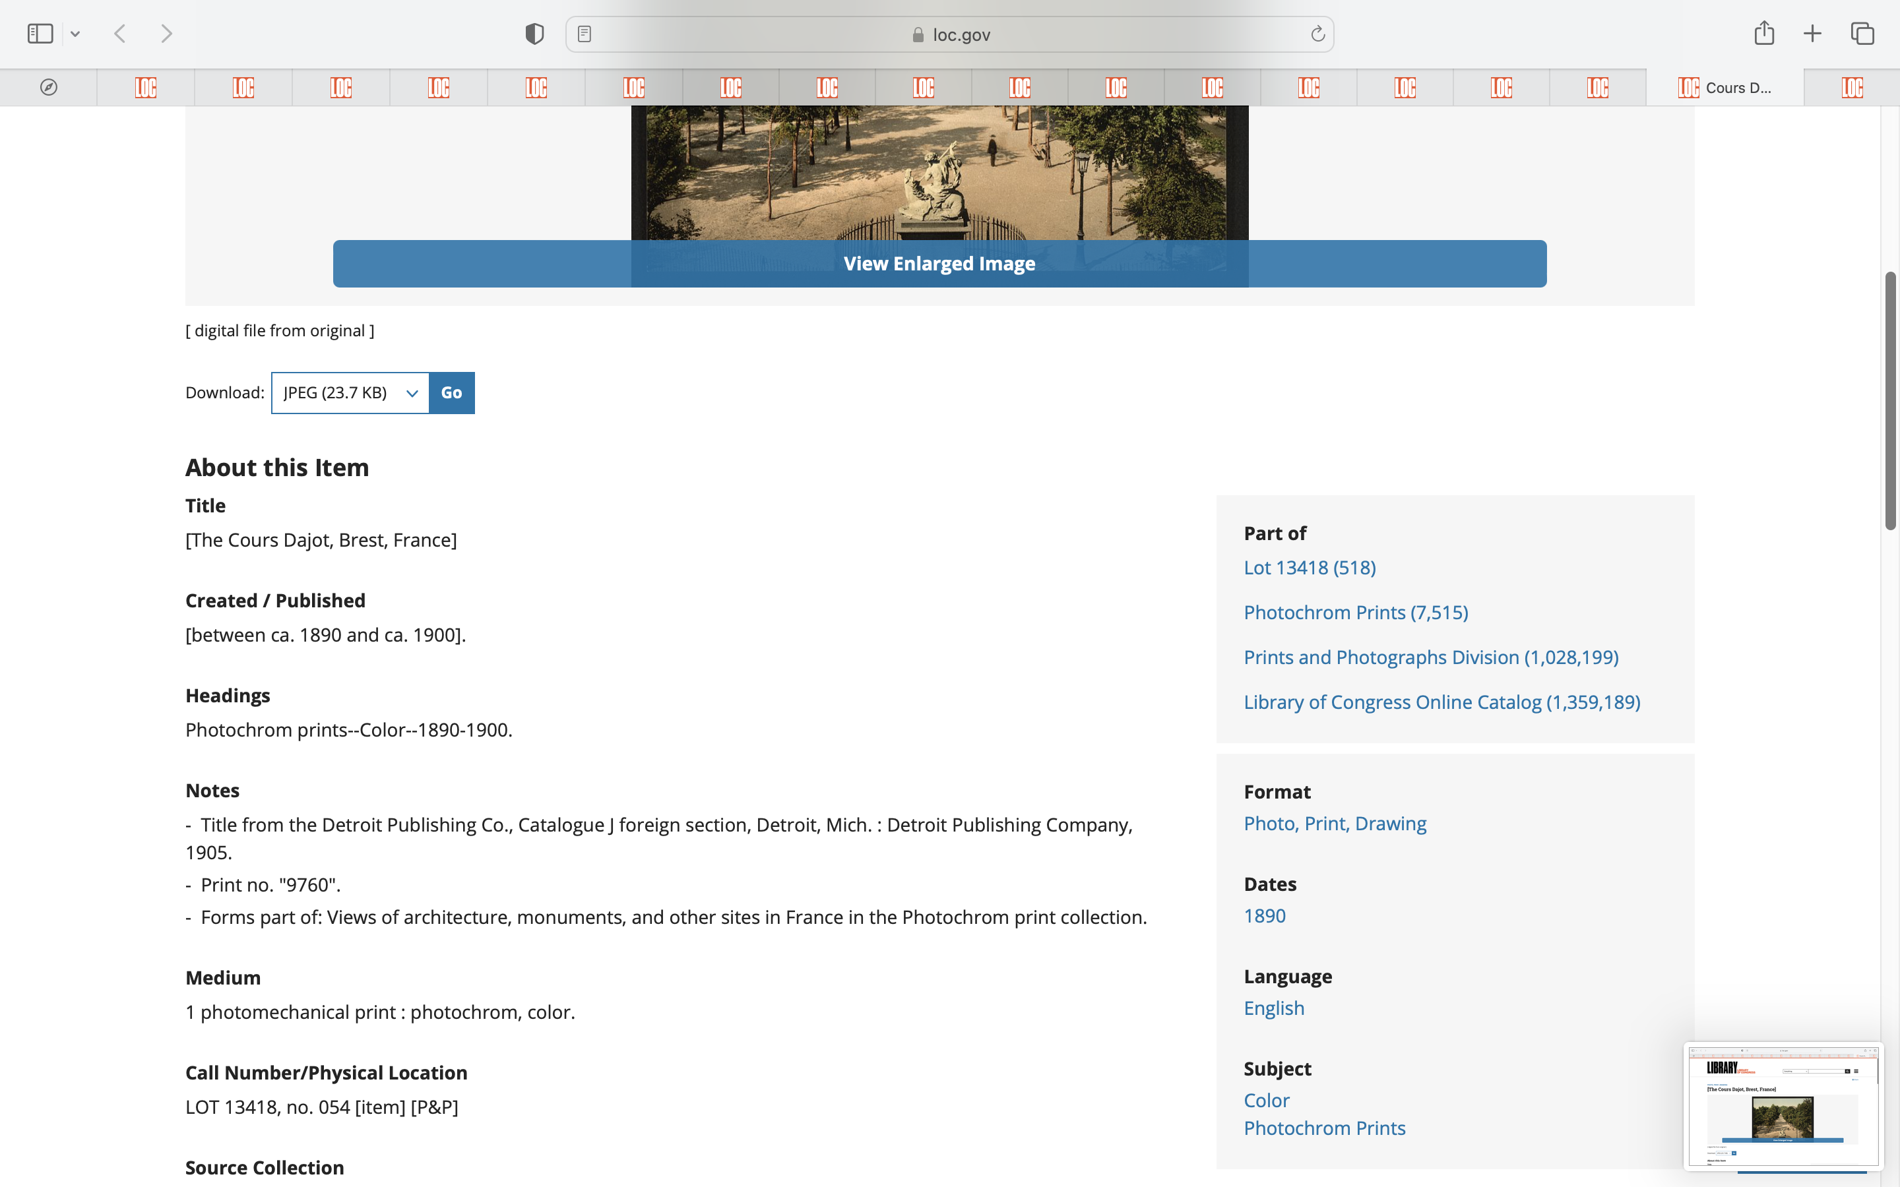Go back with the back arrow
Viewport: 1900px width, 1187px height.
pos(120,34)
